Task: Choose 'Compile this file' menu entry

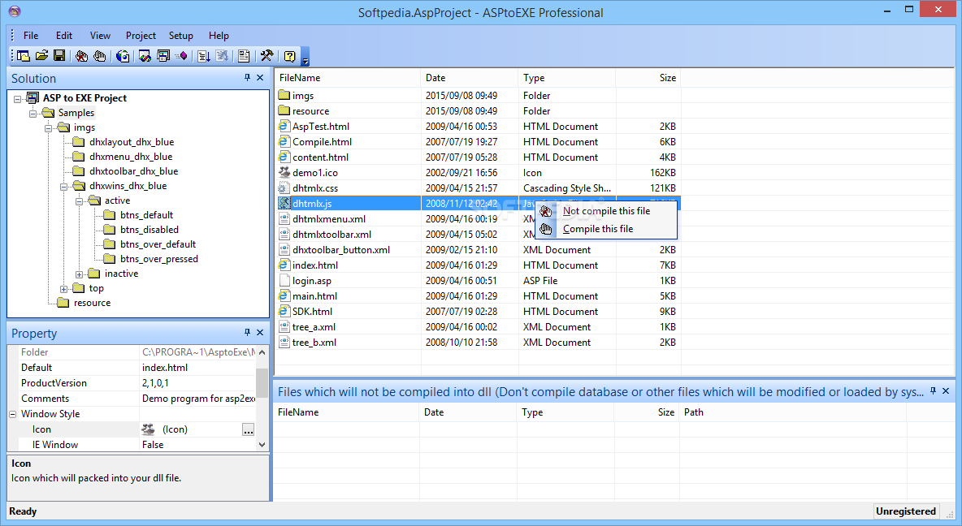Action: tap(606, 229)
